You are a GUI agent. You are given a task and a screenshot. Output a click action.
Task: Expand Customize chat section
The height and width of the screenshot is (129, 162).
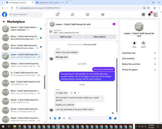point(139,53)
